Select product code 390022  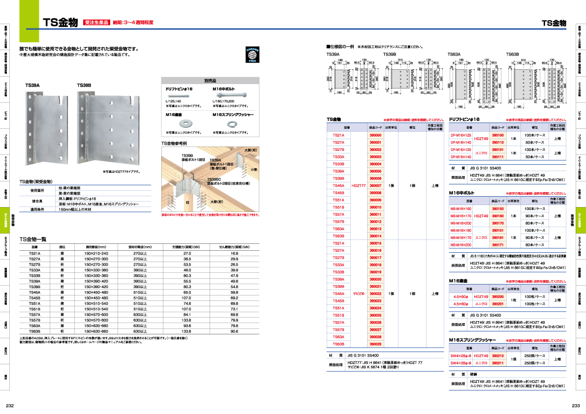pos(375,294)
